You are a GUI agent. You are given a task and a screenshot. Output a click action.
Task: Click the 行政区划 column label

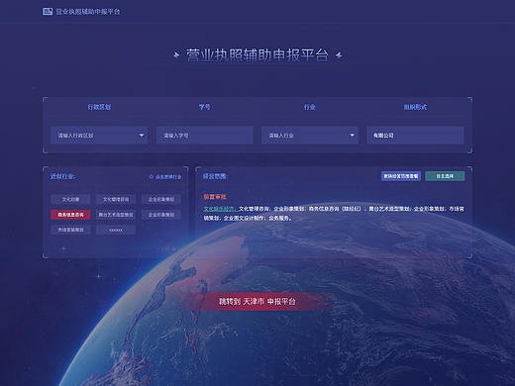(99, 107)
